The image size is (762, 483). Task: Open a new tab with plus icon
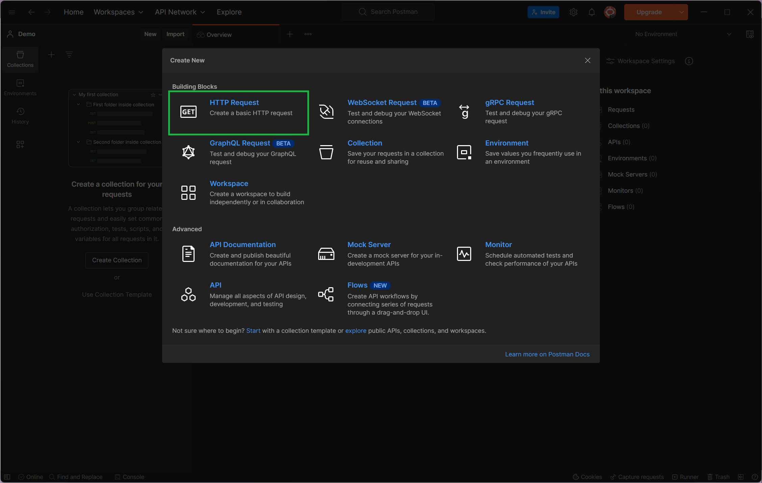(290, 34)
